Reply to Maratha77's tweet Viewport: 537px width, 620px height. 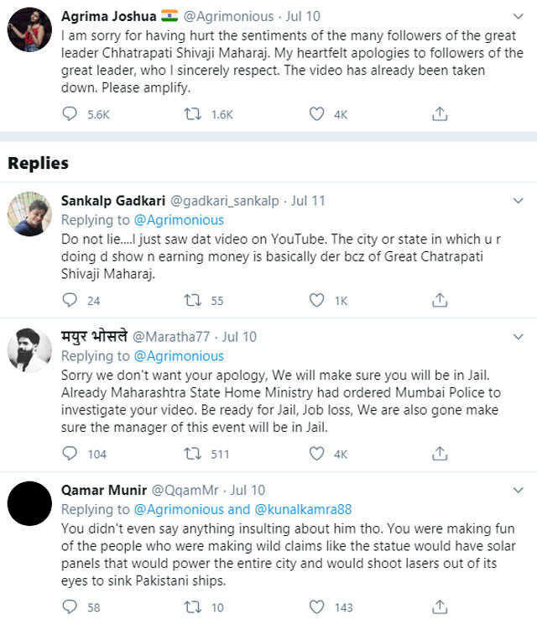tap(70, 454)
